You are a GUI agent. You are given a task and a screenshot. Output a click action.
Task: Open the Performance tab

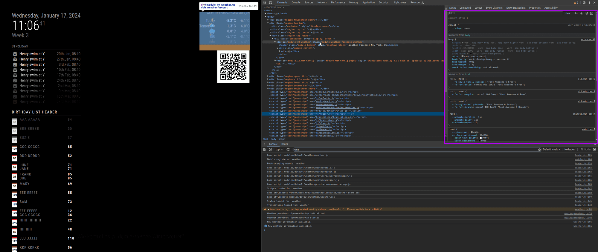coord(338,2)
